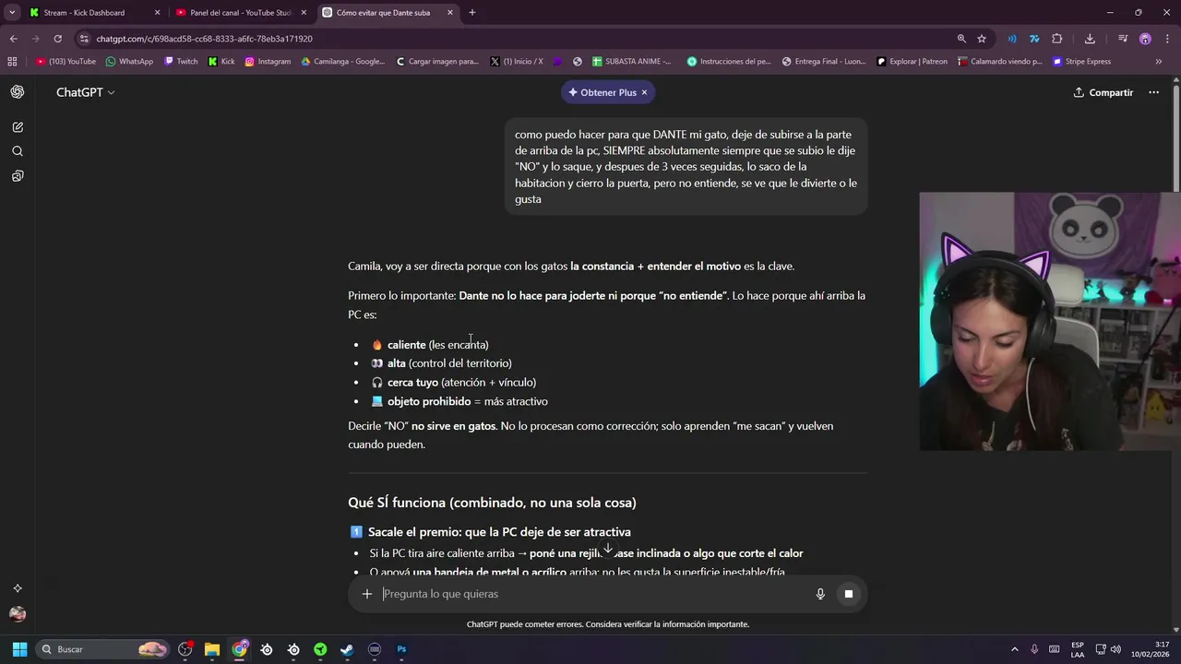Open the Explorar | Patreon bookmark
This screenshot has width=1181, height=664.
912,62
